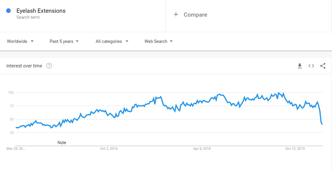
Task: Click the help icon beside Interest over time
Action: 49,66
